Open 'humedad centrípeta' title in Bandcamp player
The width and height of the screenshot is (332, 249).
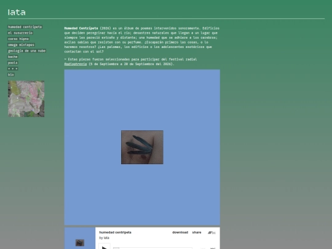click(x=115, y=232)
